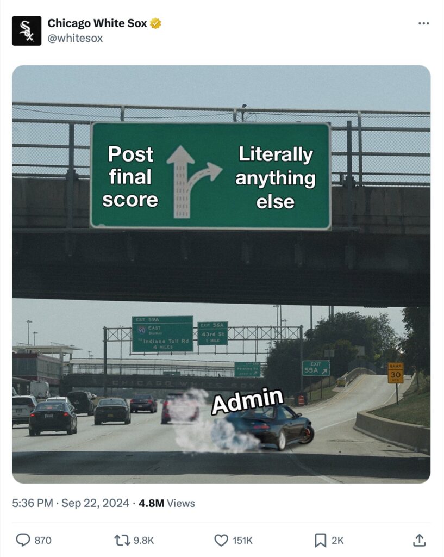Click the reply speech bubble icon
Viewport: 444px width, 557px height.
click(23, 540)
